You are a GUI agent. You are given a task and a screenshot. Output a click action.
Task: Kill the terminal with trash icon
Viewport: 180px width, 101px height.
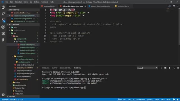169,68
